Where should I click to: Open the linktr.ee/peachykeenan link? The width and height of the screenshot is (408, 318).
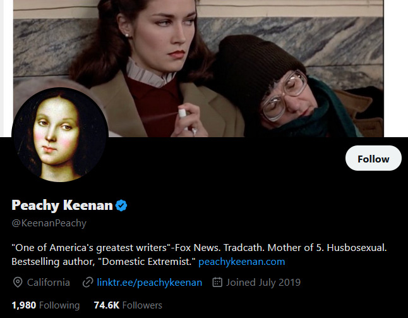150,283
